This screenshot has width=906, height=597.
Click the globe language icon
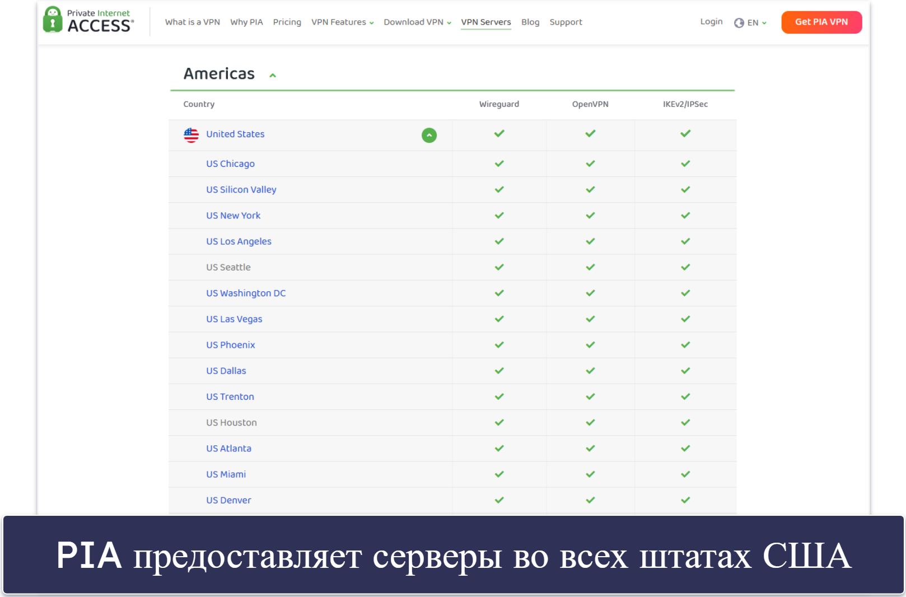click(x=739, y=22)
